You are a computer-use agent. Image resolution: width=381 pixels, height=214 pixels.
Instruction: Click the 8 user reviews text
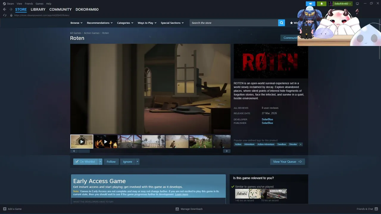(x=270, y=108)
